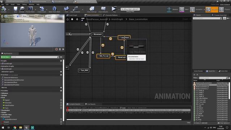231x130 pixels.
Task: Click the graph back arrow
Action: pos(72,19)
